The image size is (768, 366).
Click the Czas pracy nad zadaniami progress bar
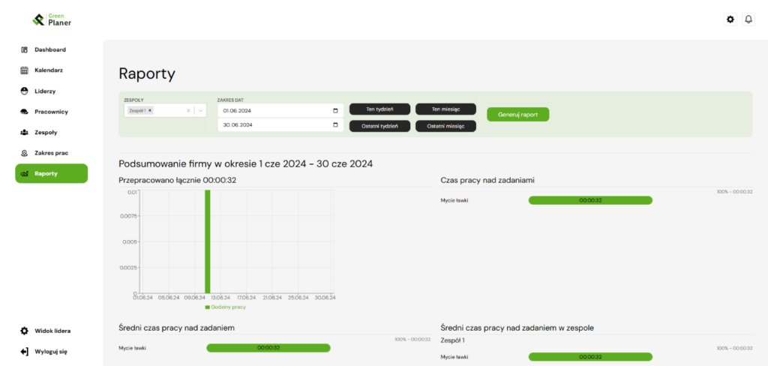point(590,200)
